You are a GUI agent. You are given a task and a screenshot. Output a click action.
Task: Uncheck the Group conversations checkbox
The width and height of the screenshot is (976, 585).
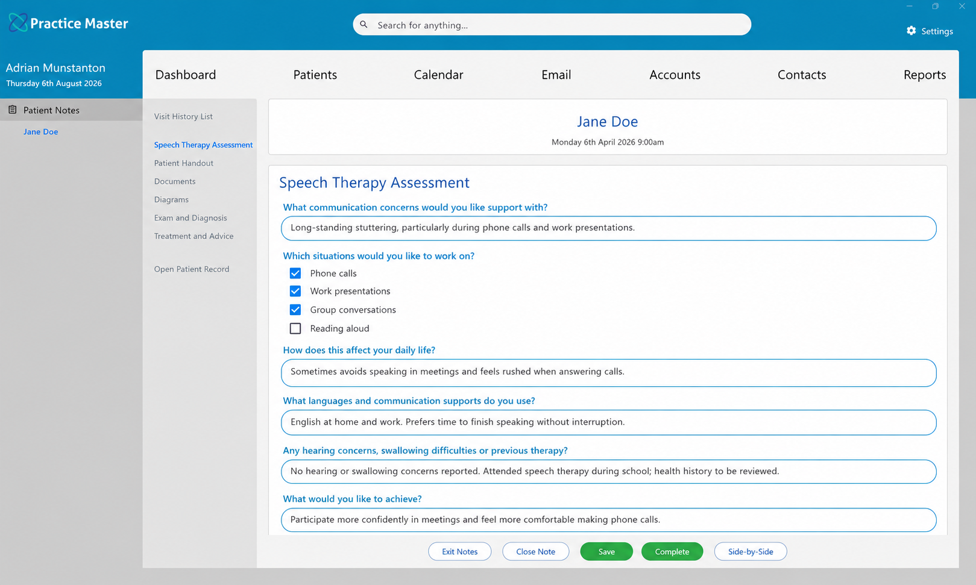(x=295, y=310)
